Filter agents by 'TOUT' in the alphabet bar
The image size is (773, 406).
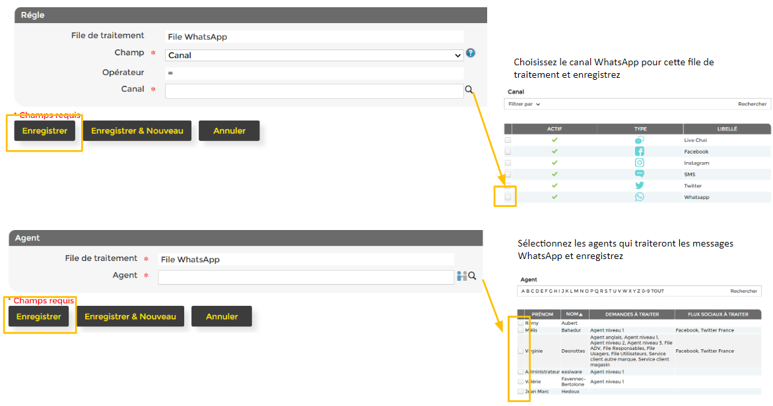click(x=657, y=291)
